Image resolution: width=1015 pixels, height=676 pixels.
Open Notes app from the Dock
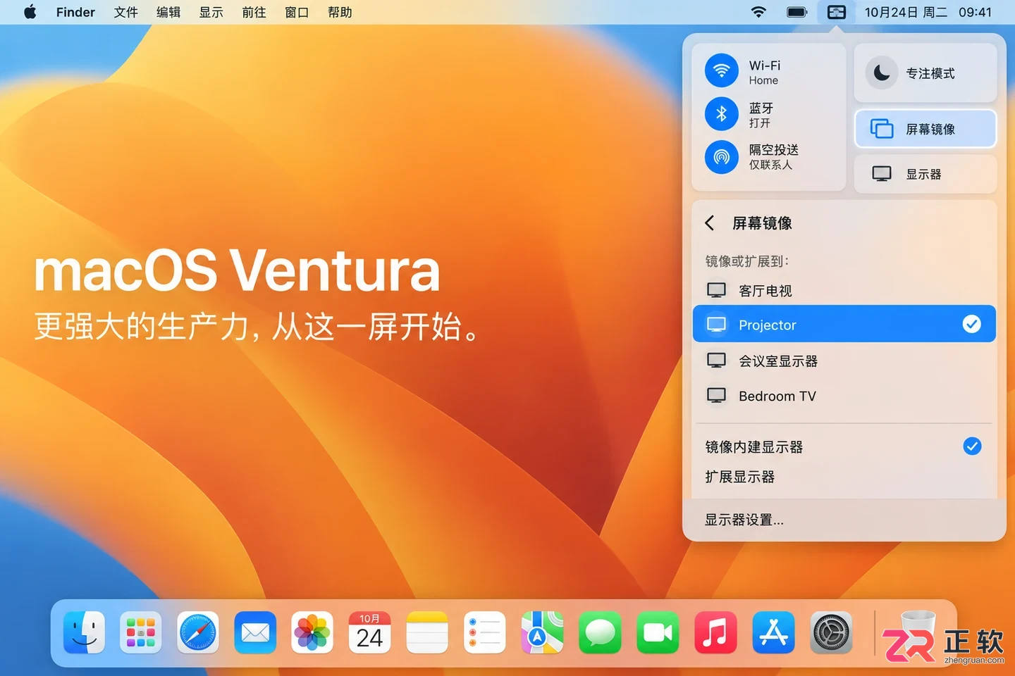(427, 632)
